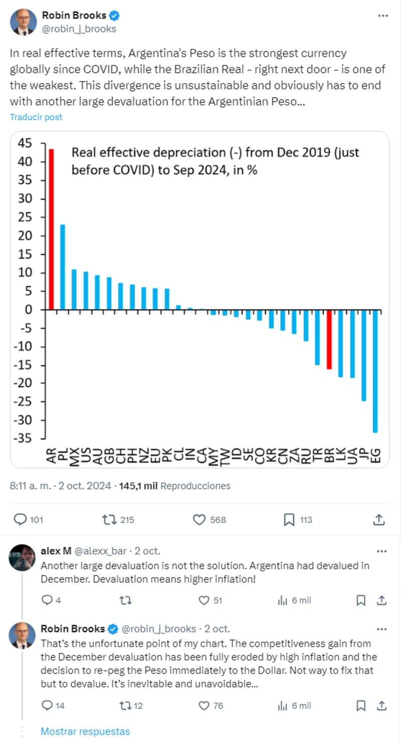Open more options on alex M's reply

[381, 551]
